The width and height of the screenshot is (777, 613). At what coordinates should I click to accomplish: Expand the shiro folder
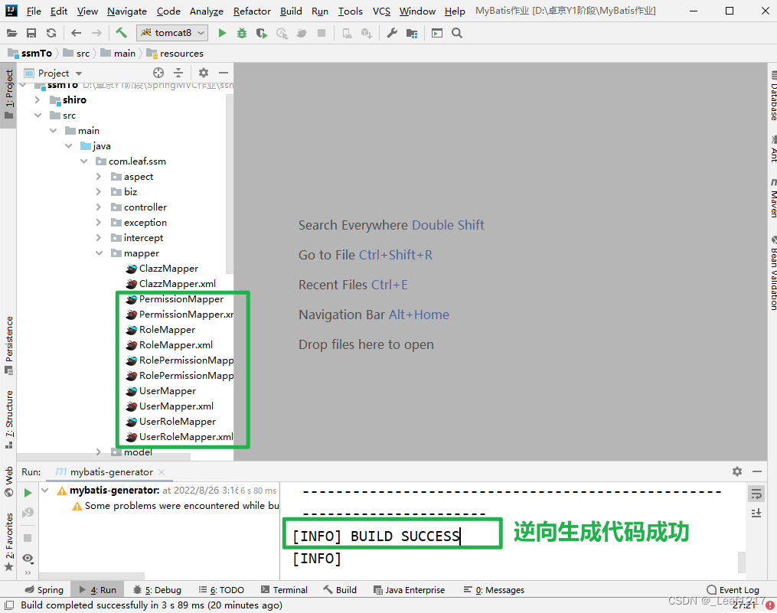pos(38,99)
